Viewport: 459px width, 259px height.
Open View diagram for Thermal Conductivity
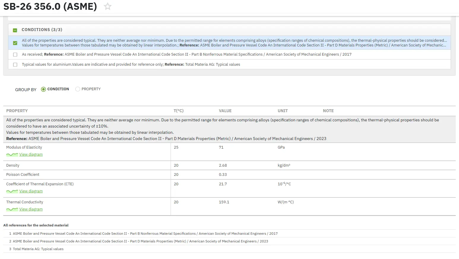point(31,209)
